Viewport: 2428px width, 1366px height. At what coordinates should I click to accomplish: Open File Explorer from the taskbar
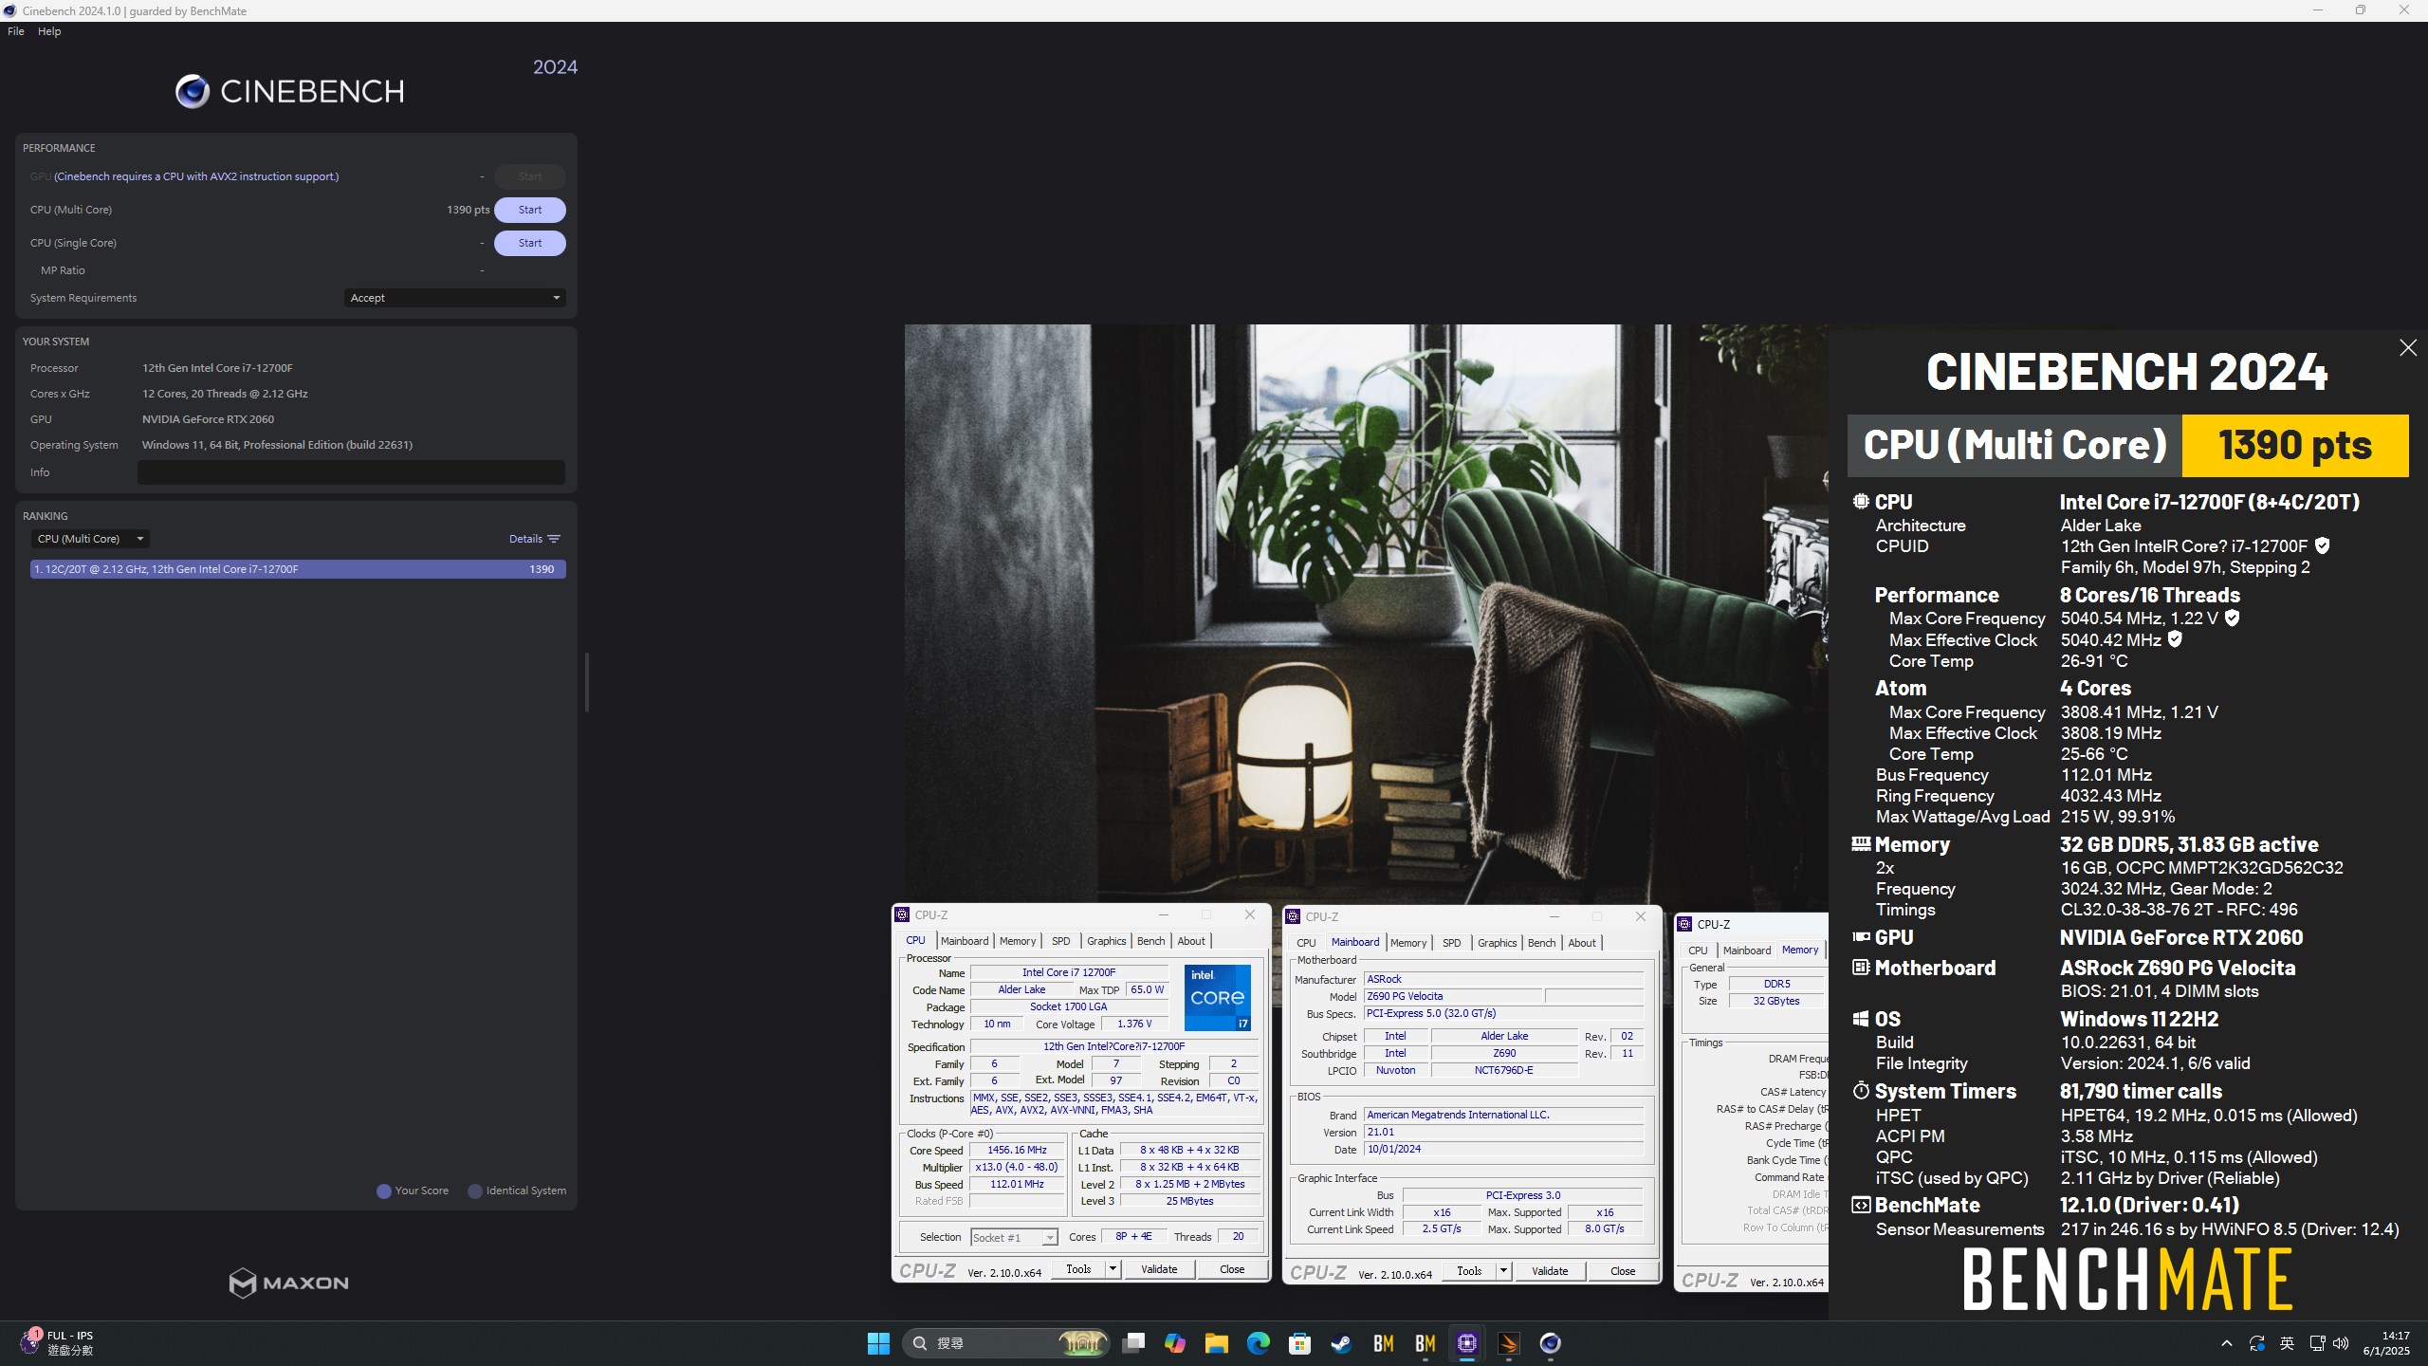(1217, 1343)
